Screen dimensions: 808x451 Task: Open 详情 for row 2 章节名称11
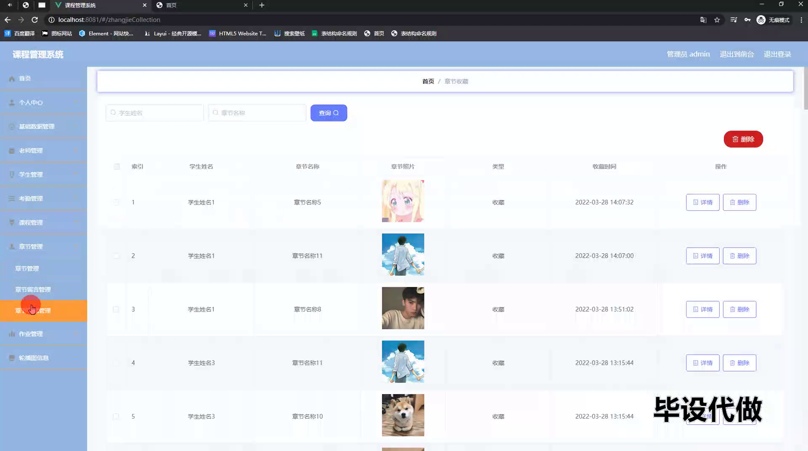(703, 256)
